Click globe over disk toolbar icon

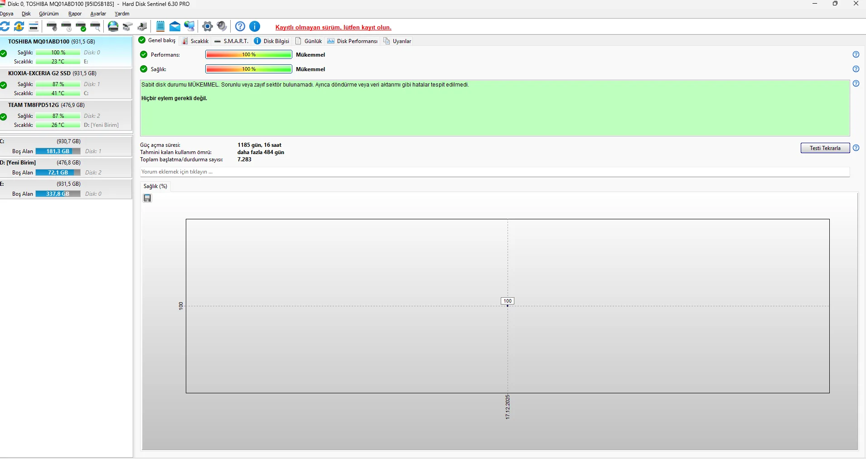click(113, 26)
